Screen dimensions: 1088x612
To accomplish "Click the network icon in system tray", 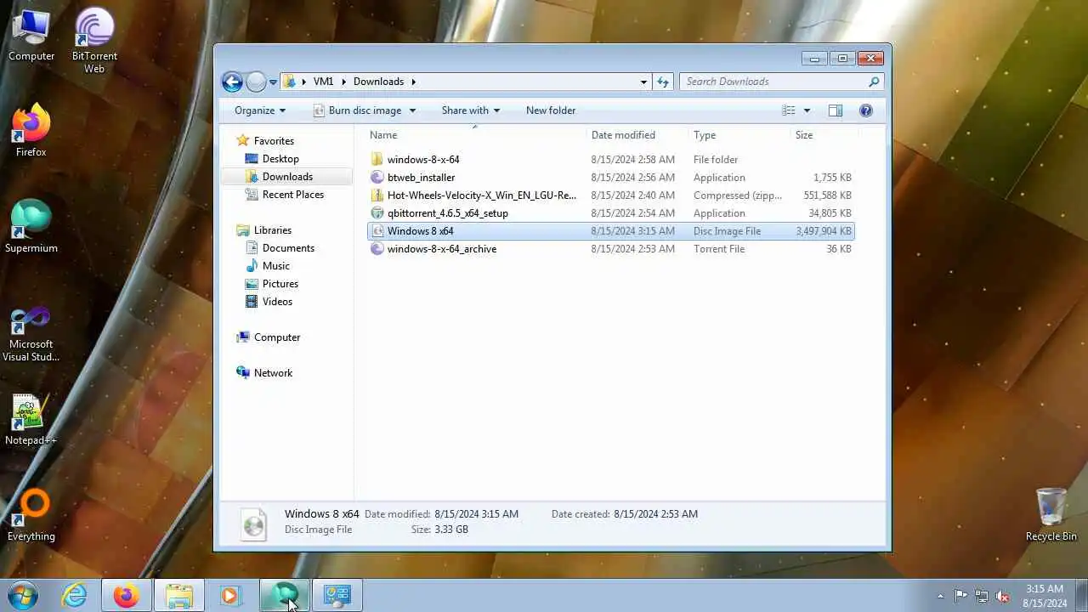I will (982, 596).
